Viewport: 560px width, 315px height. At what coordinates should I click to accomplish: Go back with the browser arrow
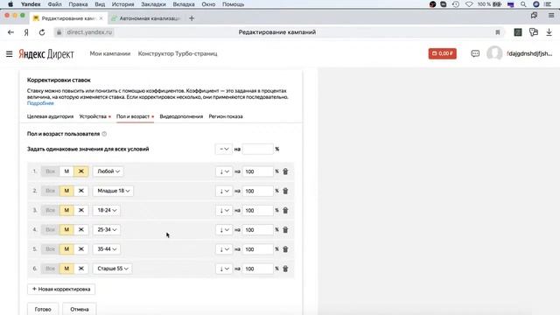point(10,32)
